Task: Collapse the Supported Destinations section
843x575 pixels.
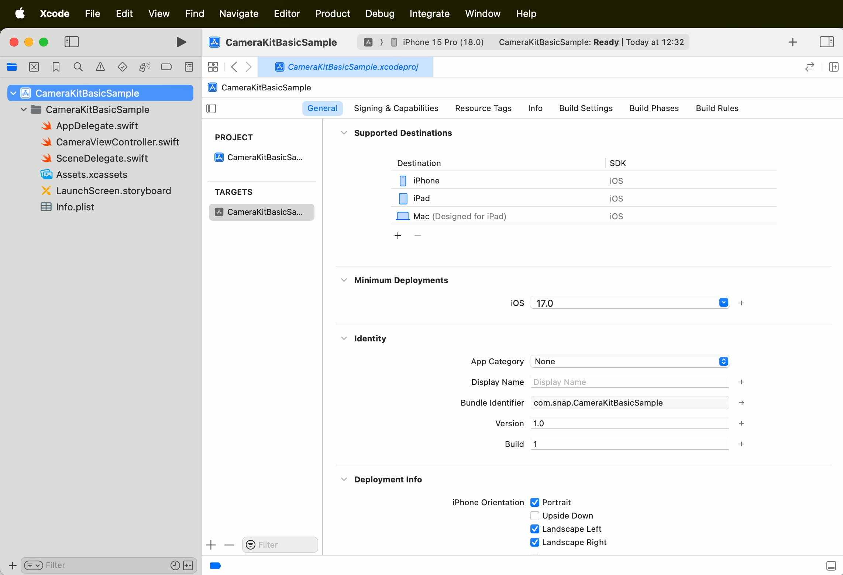Action: [344, 133]
